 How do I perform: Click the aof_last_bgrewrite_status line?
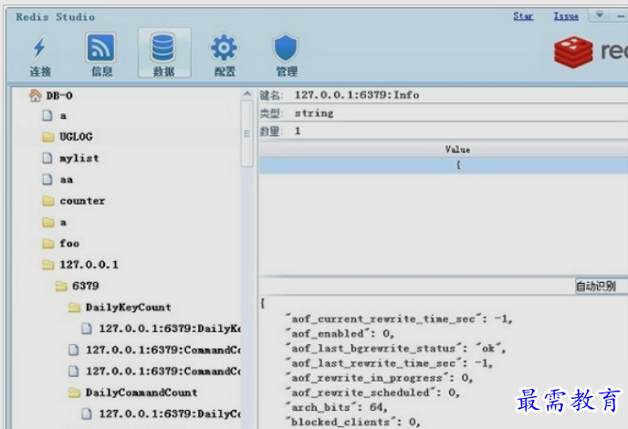(x=395, y=349)
